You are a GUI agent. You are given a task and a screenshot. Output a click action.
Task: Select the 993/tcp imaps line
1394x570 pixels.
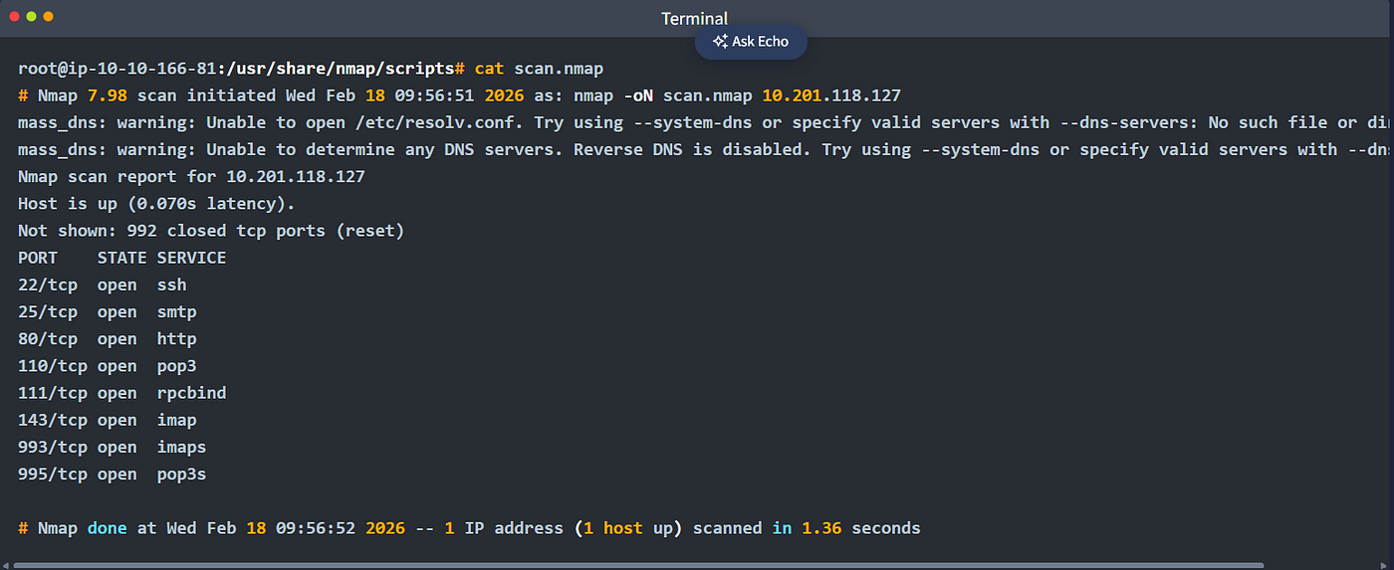coord(113,447)
